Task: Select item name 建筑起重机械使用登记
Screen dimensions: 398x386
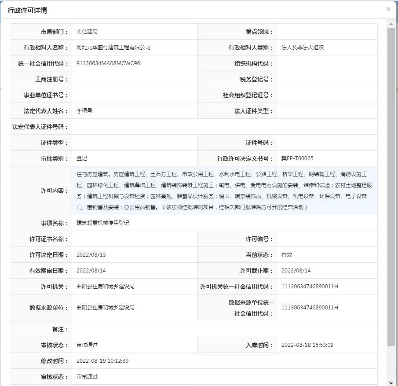Action: tap(103, 223)
